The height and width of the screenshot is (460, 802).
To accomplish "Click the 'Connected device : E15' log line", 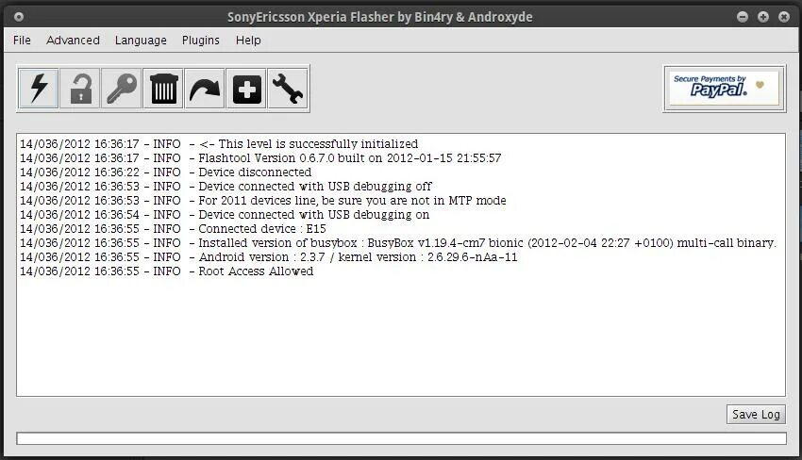I will tap(173, 229).
